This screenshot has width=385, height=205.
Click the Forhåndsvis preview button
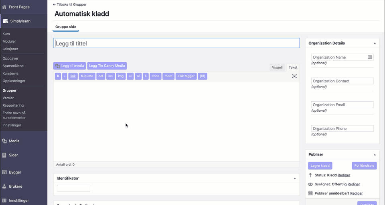tap(364, 166)
